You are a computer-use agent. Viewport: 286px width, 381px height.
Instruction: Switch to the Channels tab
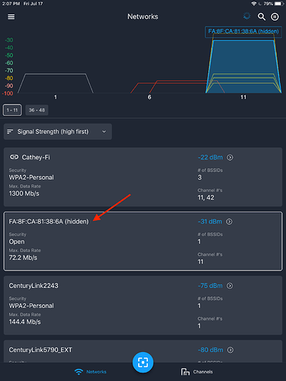(x=197, y=372)
